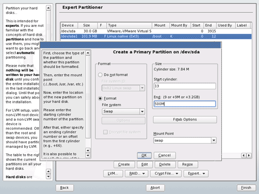Click the up arrow of main help scrollbar
This screenshot has height=194, width=259.
(x=49, y=8)
